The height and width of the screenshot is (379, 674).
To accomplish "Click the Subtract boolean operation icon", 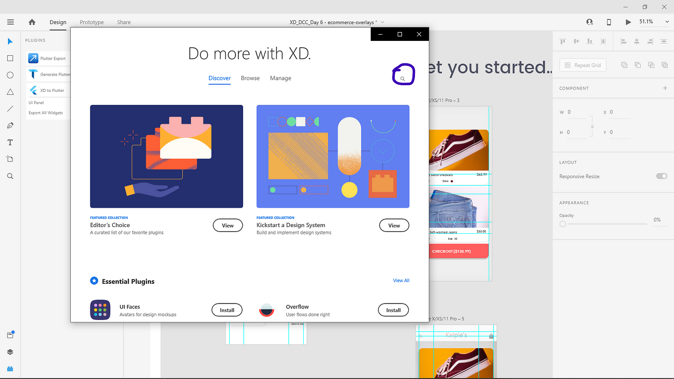I will tap(638, 65).
